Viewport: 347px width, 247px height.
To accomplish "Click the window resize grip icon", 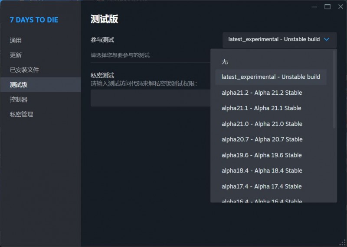I will tap(342, 243).
